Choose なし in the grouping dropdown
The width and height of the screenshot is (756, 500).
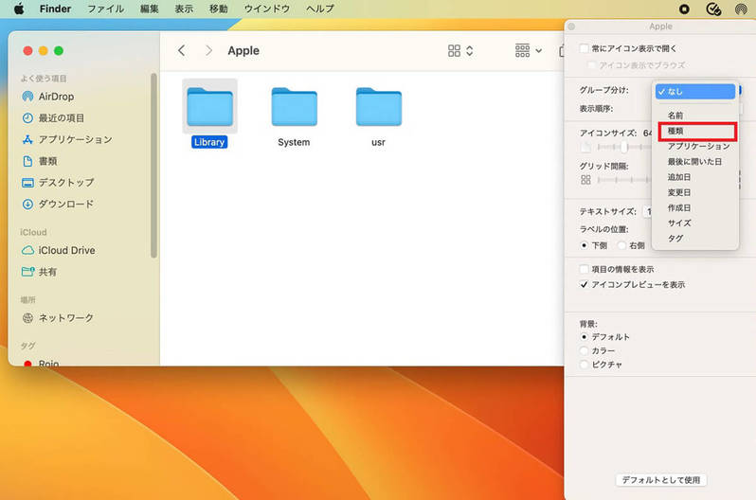pos(695,92)
